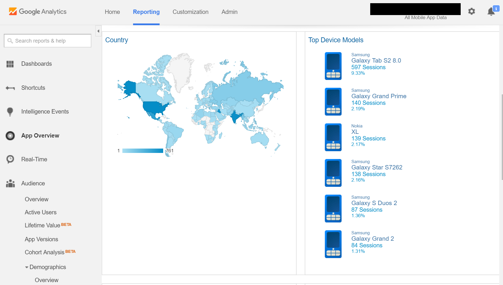Click the App Overview circle icon
Viewport: 503px width, 285px height.
tap(10, 136)
